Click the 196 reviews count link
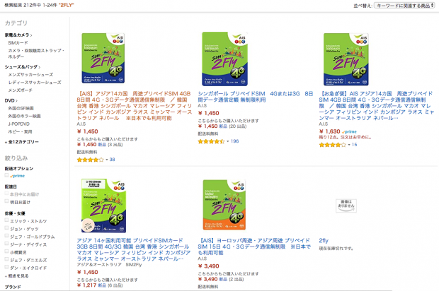The image size is (439, 291). tap(234, 141)
